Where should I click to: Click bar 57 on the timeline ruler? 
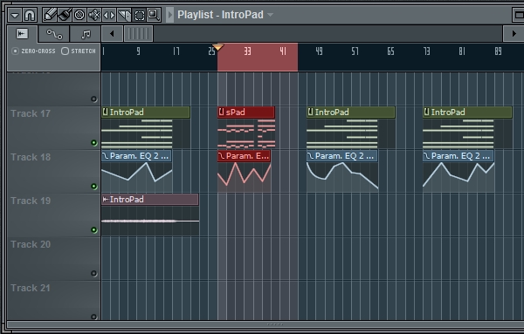point(355,51)
